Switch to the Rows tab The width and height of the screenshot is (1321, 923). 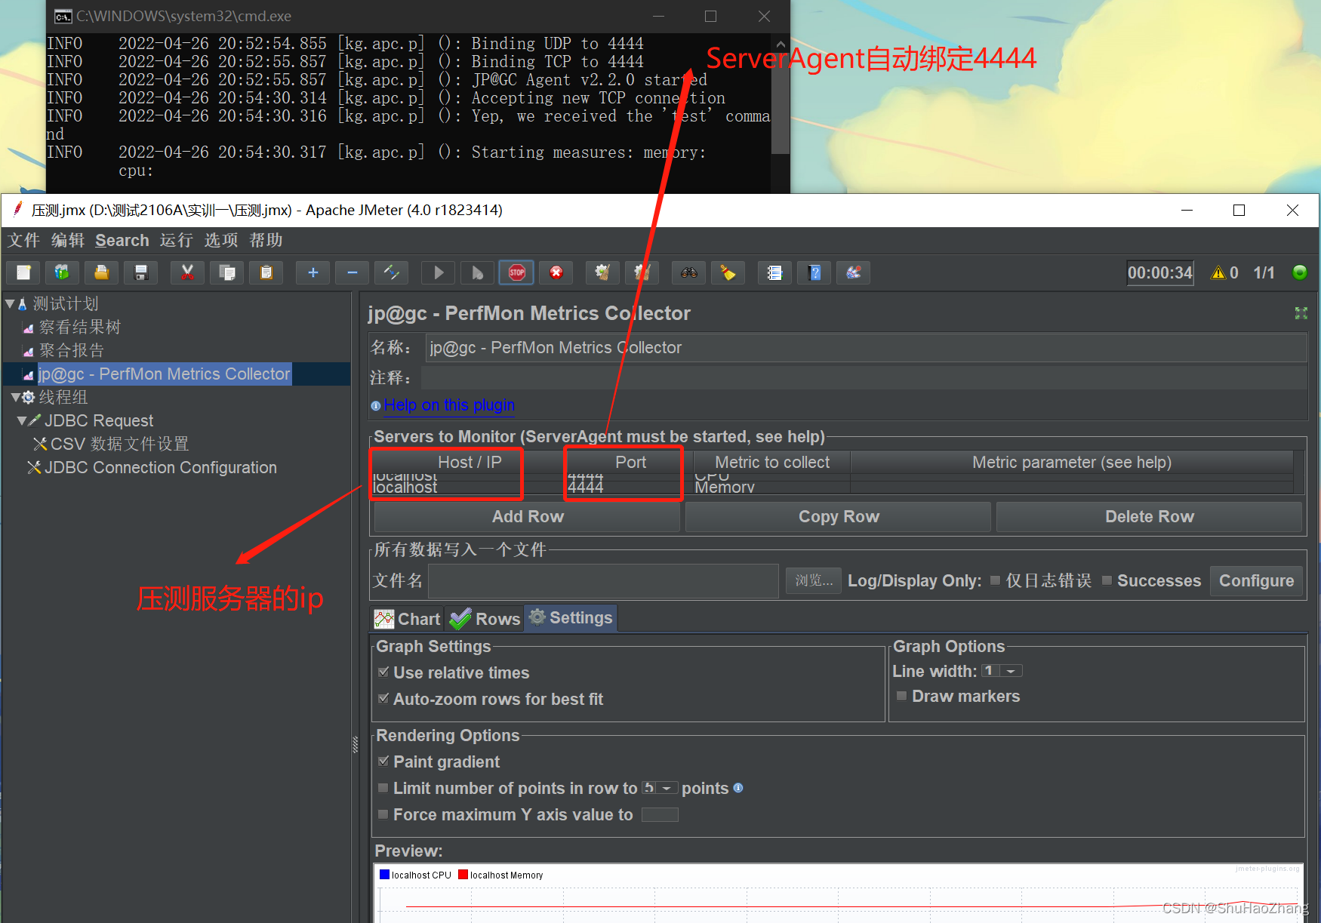[x=485, y=619]
